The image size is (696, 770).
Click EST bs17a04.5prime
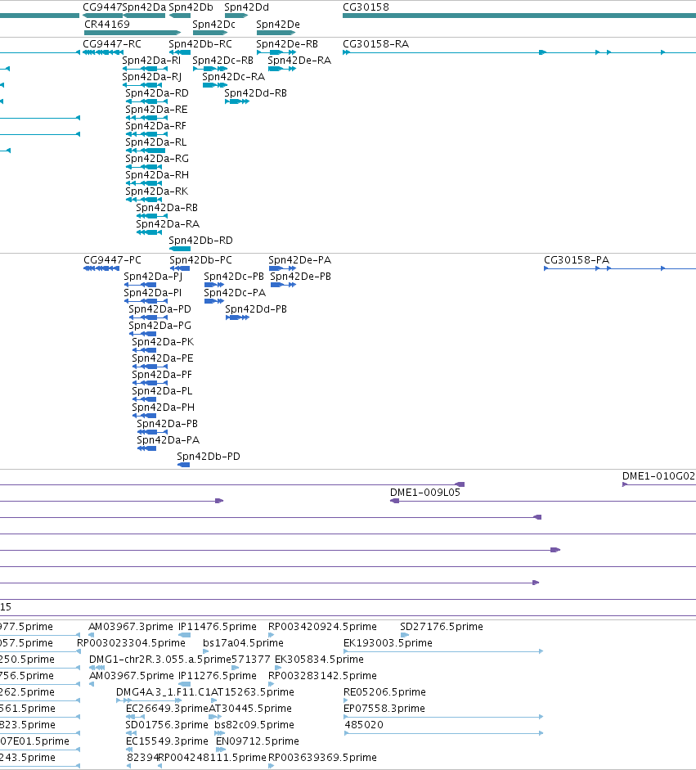click(244, 643)
